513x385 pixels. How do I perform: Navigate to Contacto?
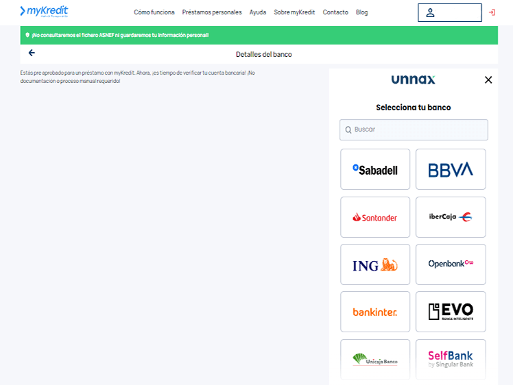click(335, 12)
